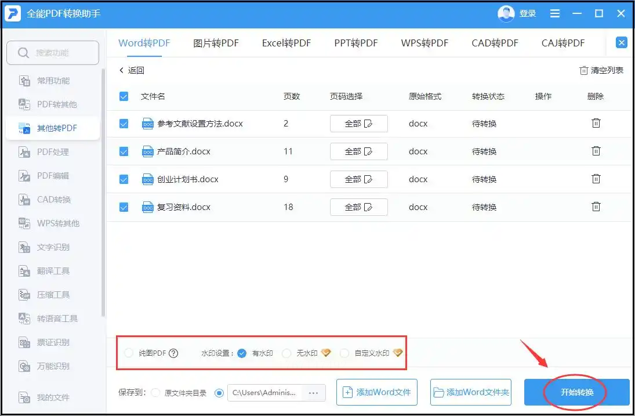Select custom path save location radio
Screen dimensions: 635x416
[x=219, y=393]
